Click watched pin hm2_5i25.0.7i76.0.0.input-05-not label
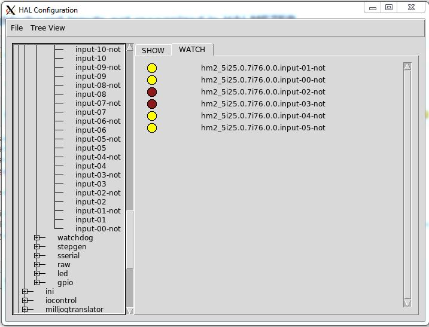The image size is (429, 327). [263, 128]
